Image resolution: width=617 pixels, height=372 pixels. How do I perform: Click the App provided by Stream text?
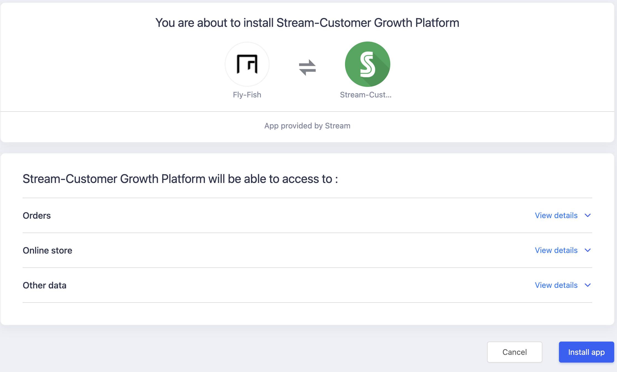click(x=307, y=126)
